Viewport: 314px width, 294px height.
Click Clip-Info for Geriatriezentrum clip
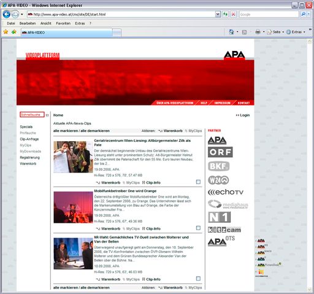pyautogui.click(x=151, y=182)
